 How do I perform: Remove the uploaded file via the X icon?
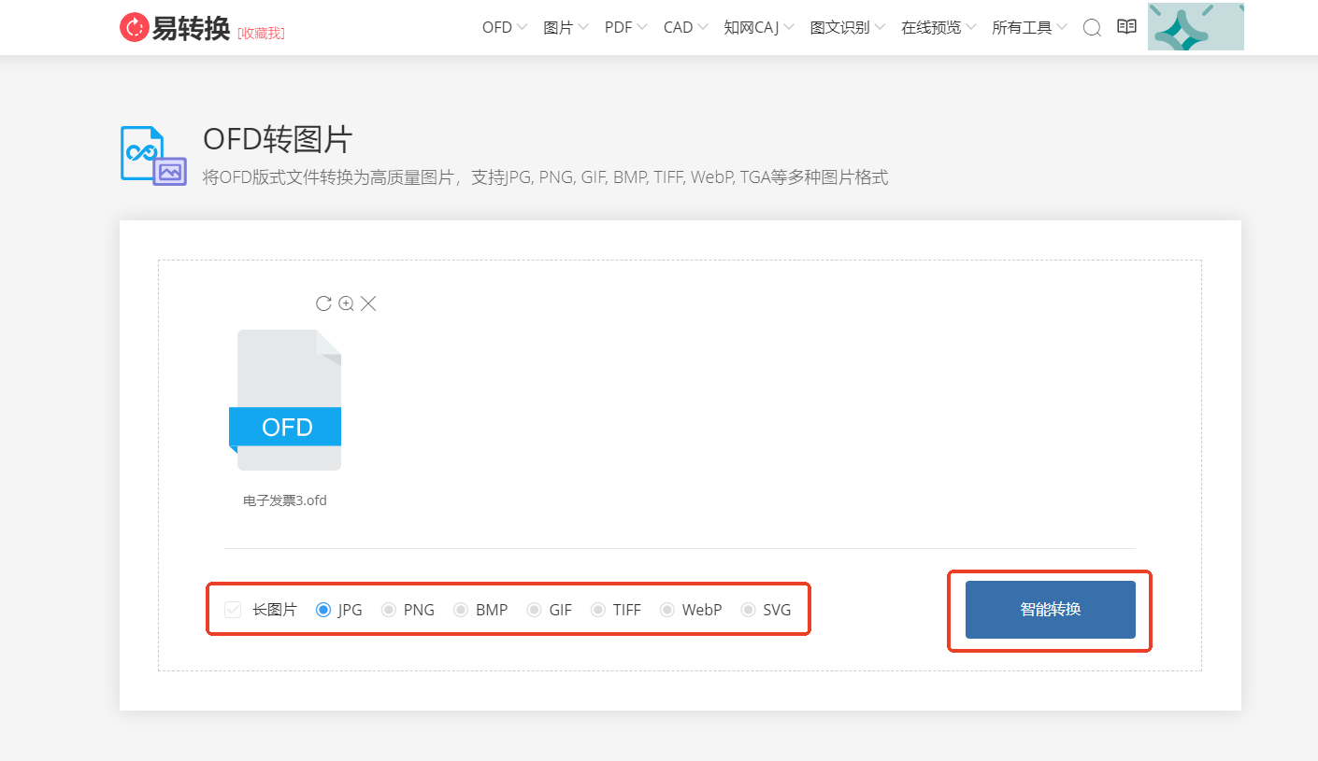[367, 303]
